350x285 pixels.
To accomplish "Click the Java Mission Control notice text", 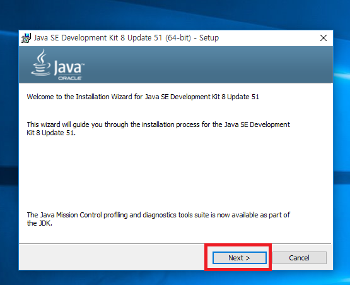I will [158, 219].
